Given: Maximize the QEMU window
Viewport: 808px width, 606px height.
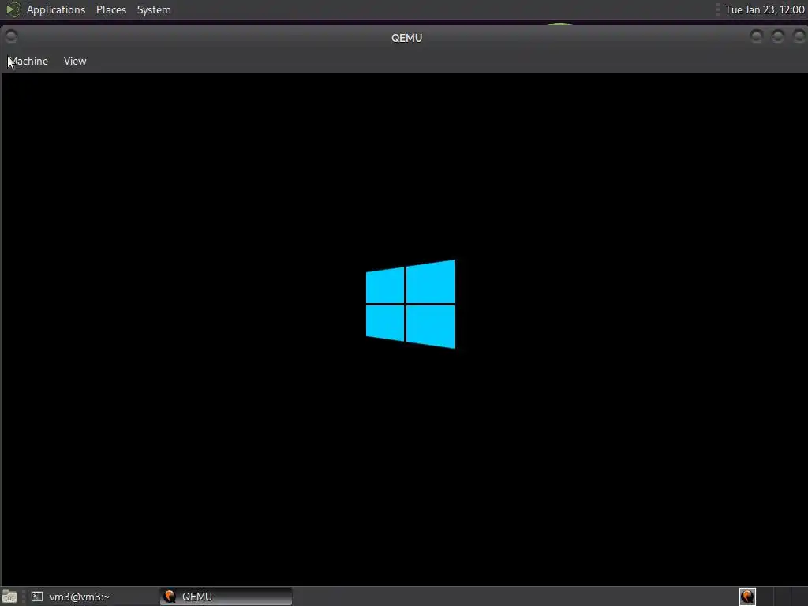Looking at the screenshot, I should click(777, 36).
